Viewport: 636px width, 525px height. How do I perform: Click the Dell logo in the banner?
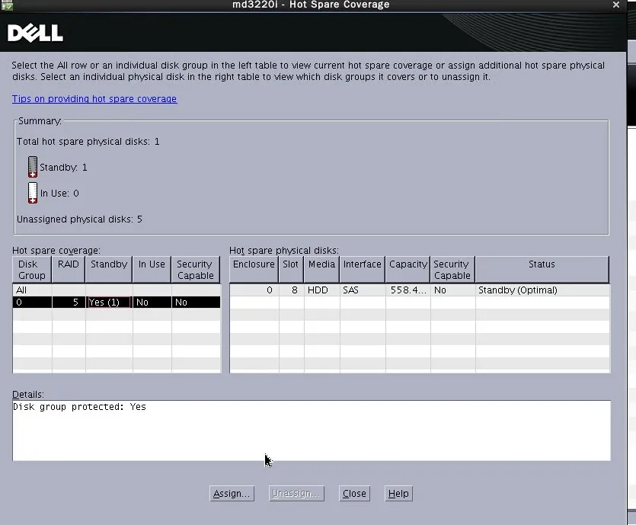[x=35, y=33]
